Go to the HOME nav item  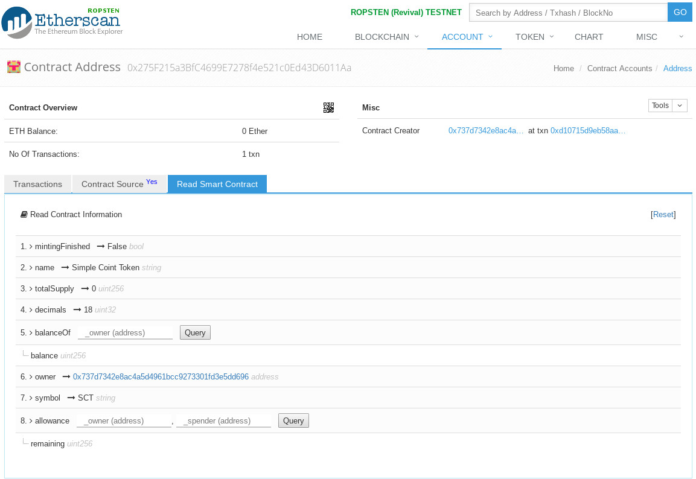[310, 37]
